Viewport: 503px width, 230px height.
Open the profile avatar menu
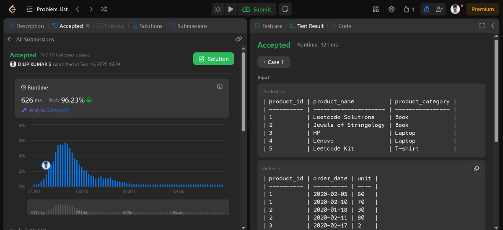(x=455, y=9)
